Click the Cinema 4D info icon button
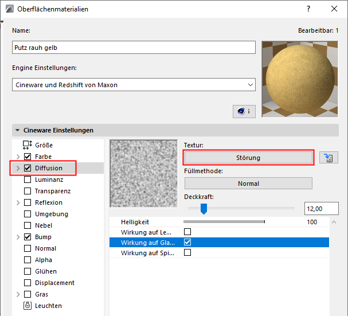This screenshot has width=348, height=316. pyautogui.click(x=244, y=111)
